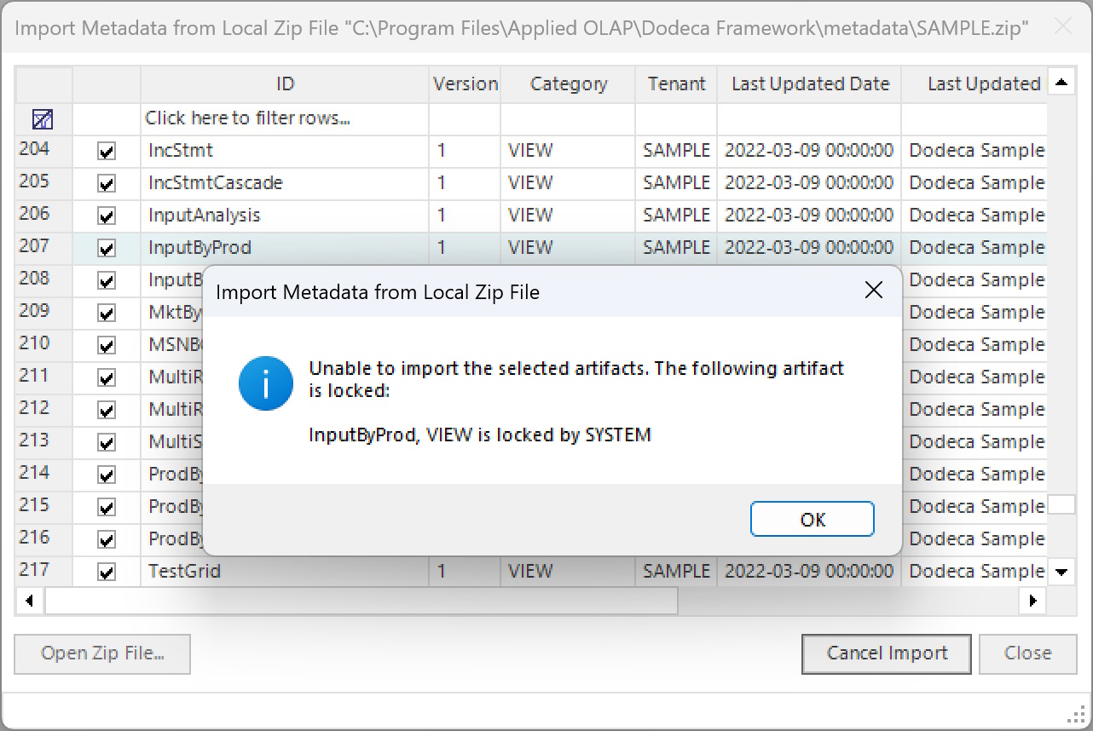Close the Import Metadata main window

(x=1062, y=27)
